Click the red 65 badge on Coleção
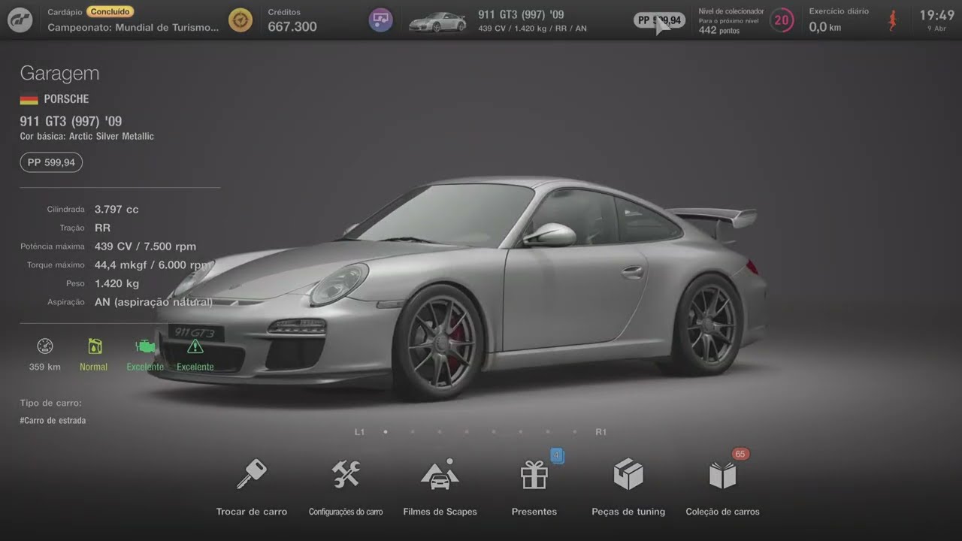962x541 pixels. click(x=740, y=454)
